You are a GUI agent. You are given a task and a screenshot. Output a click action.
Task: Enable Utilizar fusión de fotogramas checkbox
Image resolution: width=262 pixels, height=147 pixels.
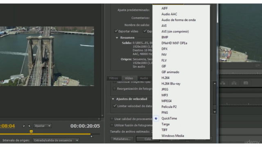(112, 125)
